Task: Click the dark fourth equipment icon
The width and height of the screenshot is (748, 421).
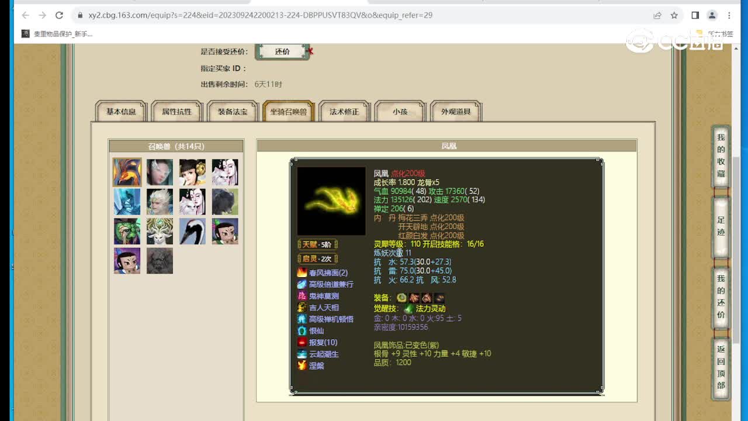Action: pos(439,298)
